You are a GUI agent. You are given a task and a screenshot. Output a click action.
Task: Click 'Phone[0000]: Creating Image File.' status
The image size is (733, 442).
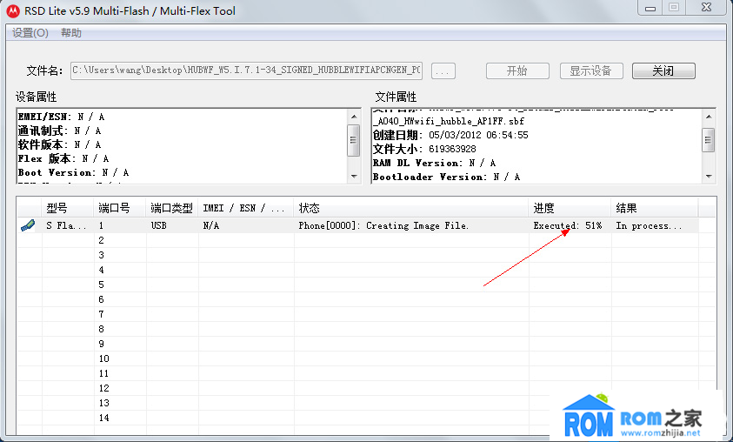point(383,225)
